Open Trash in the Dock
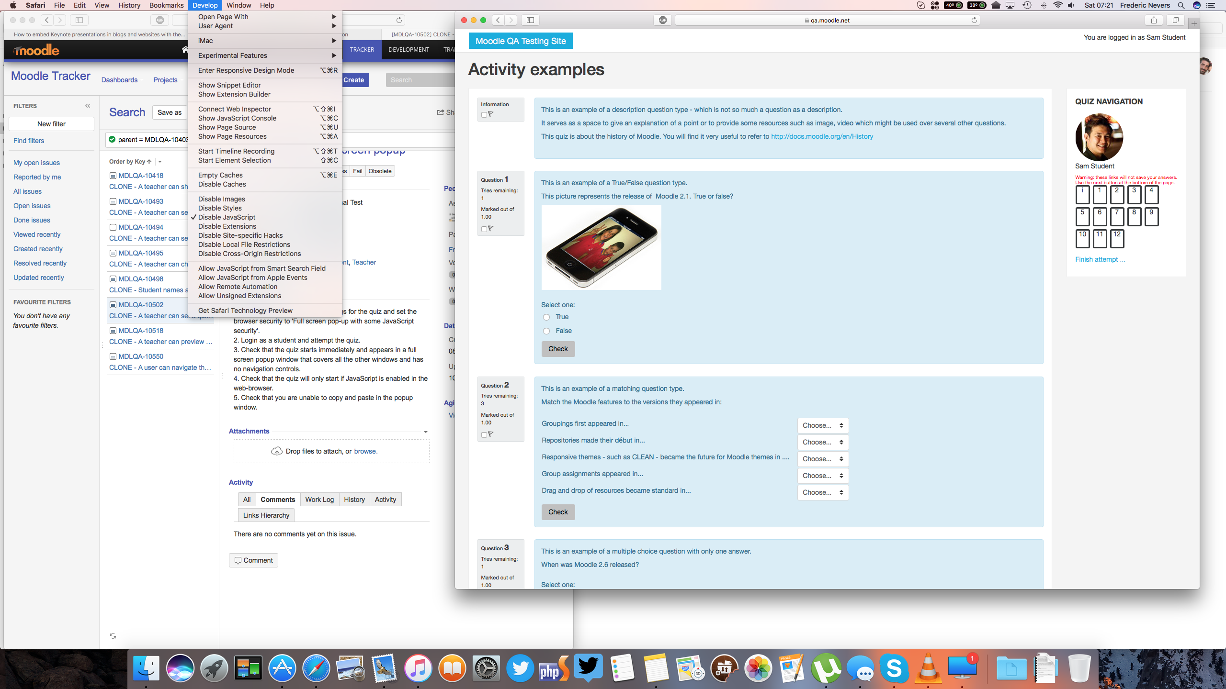1226x689 pixels. pyautogui.click(x=1079, y=668)
